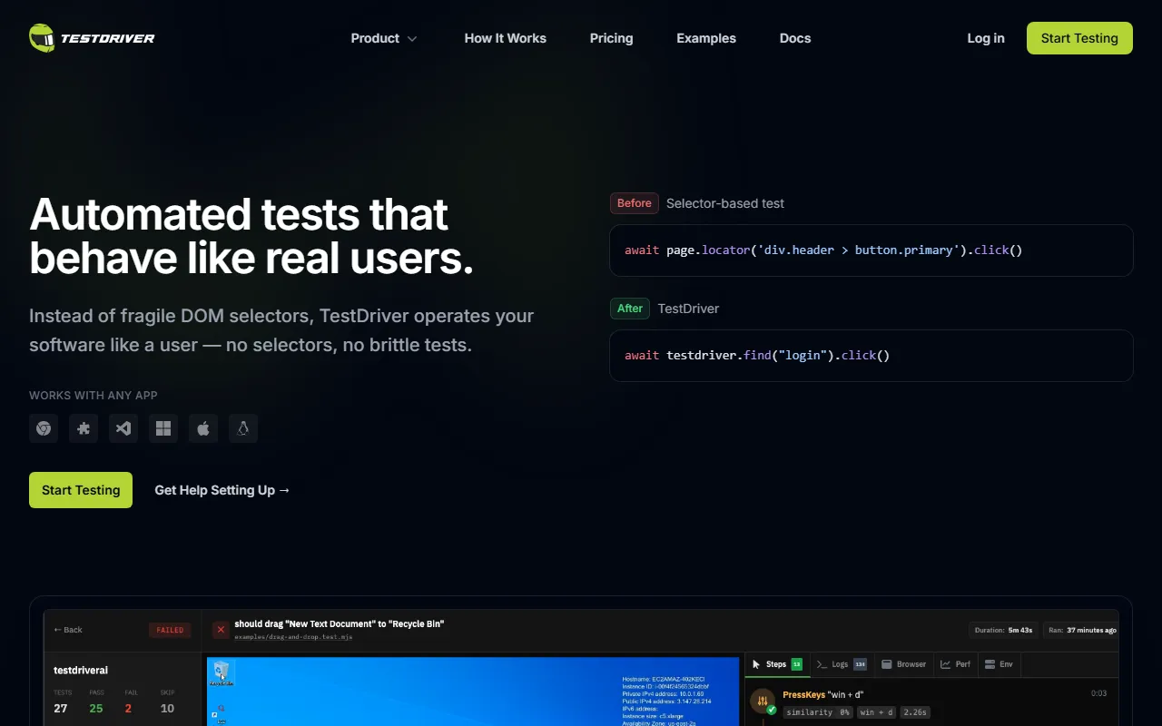Screen dimensions: 1162x726
Task: Click the Chrome browser icon
Action: [44, 428]
